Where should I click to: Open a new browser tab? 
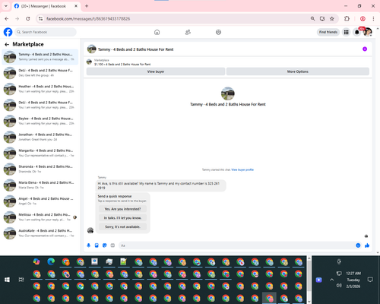(87, 6)
